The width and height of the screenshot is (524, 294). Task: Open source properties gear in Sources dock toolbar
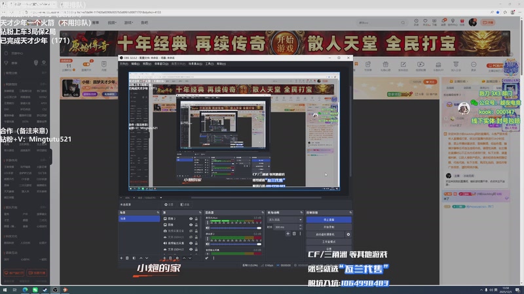(x=177, y=258)
